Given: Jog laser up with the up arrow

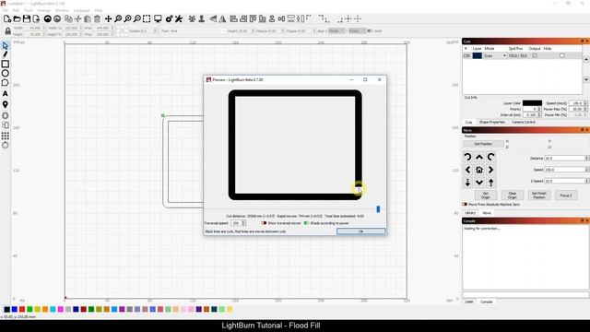Looking at the screenshot, I should [x=479, y=157].
